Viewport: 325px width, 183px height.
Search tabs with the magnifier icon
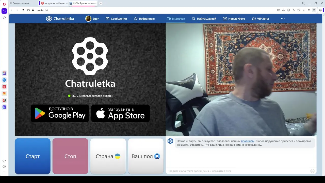coord(303,3)
